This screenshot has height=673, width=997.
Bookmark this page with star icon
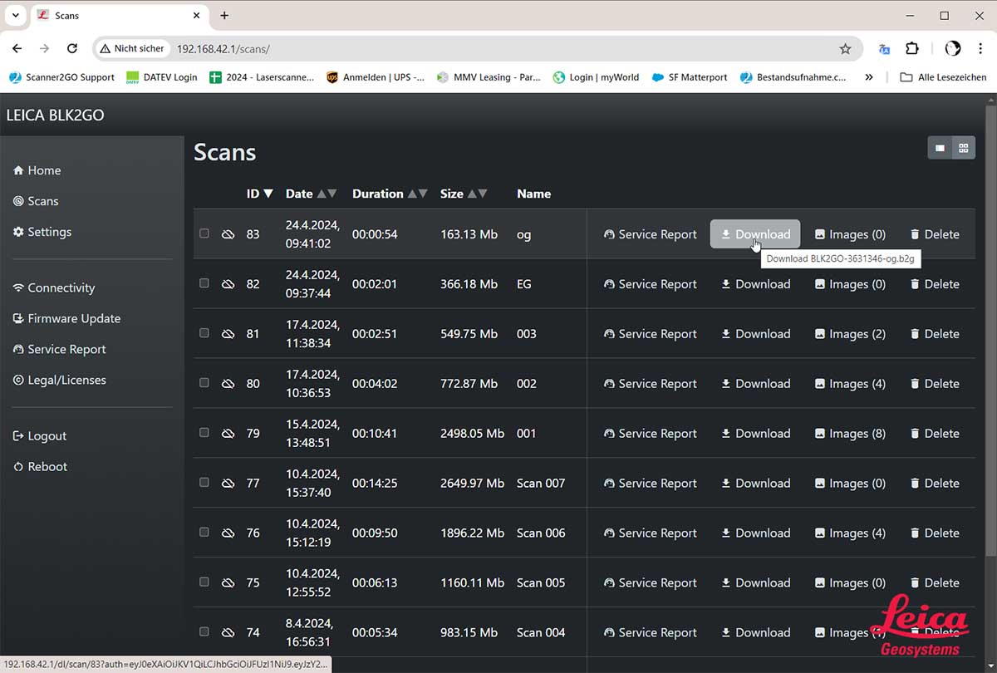[845, 49]
